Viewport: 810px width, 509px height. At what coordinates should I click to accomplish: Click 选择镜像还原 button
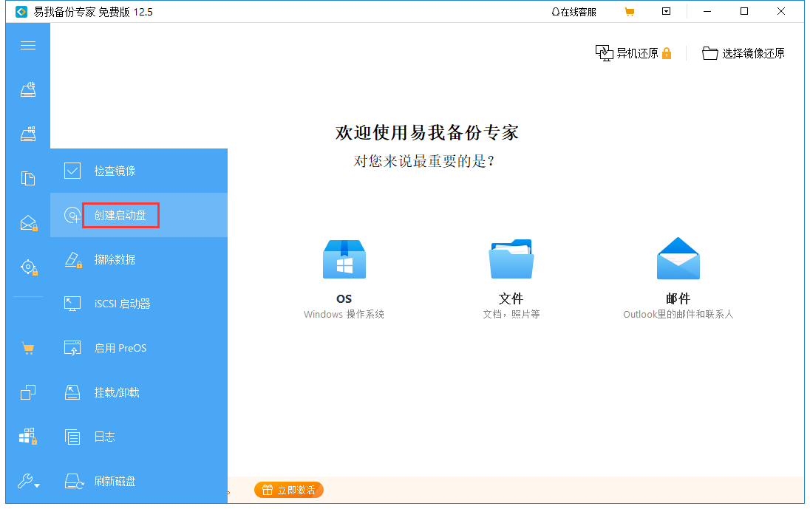[x=743, y=53]
